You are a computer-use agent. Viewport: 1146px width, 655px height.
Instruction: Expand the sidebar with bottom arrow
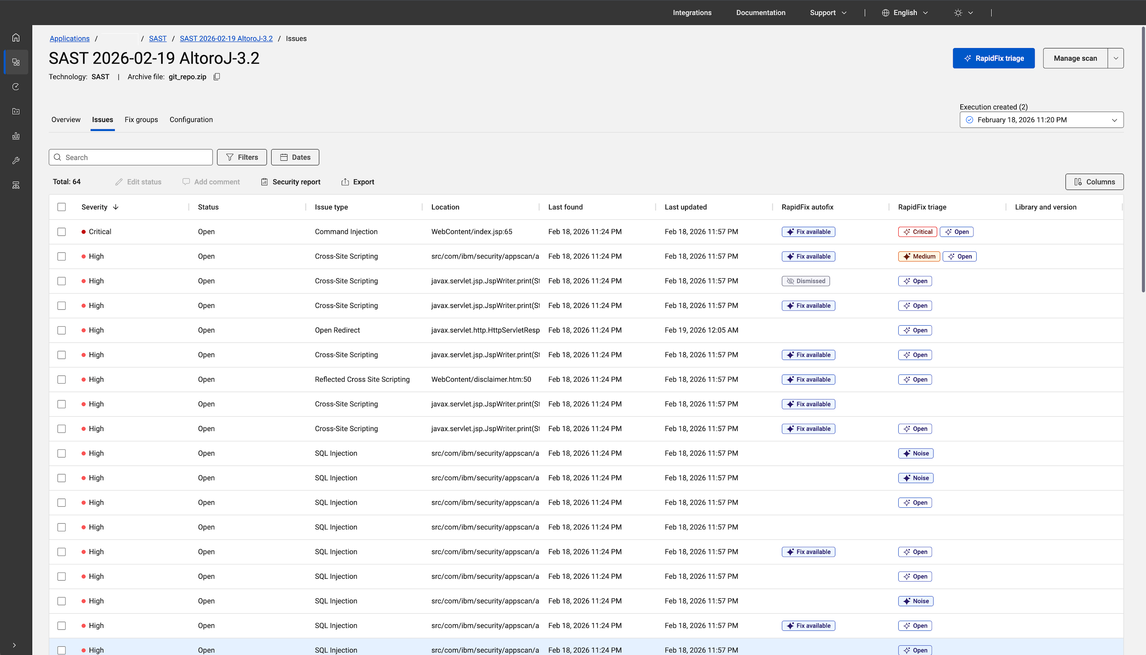tap(14, 645)
